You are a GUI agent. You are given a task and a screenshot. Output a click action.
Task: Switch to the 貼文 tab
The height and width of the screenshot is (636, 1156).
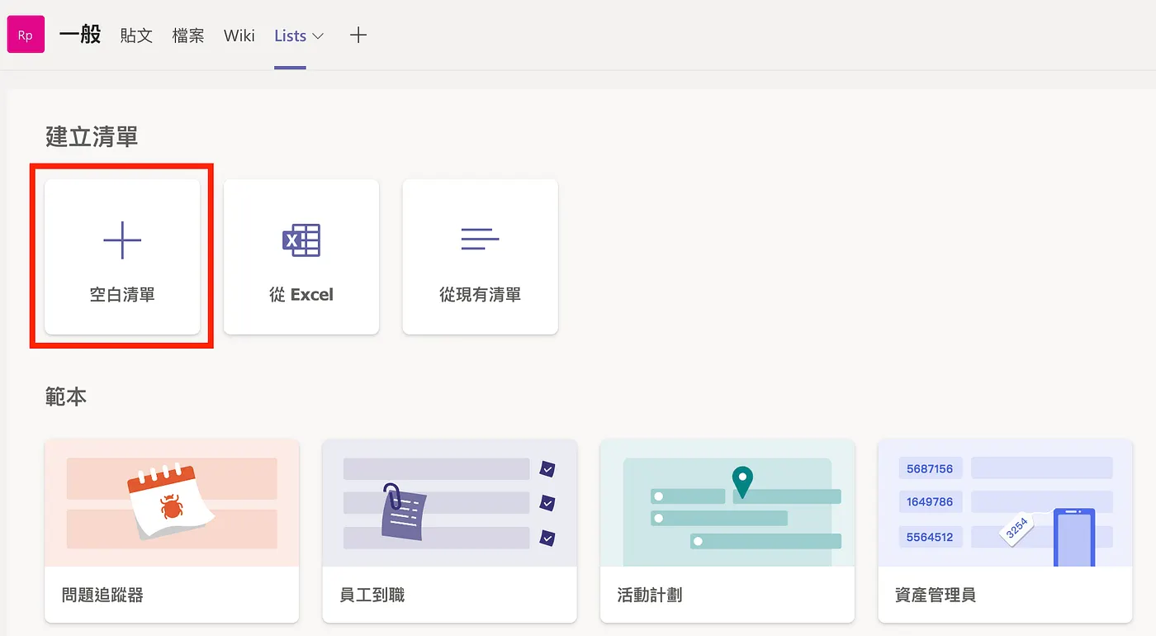pyautogui.click(x=136, y=36)
